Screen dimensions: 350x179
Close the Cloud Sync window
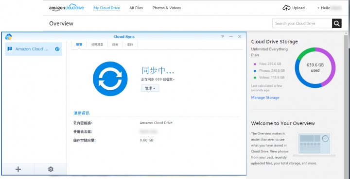(240, 36)
